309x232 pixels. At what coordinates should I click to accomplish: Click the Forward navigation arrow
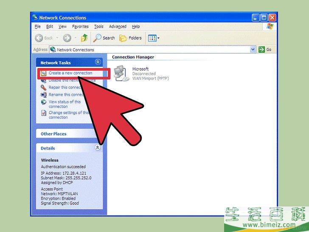point(67,38)
